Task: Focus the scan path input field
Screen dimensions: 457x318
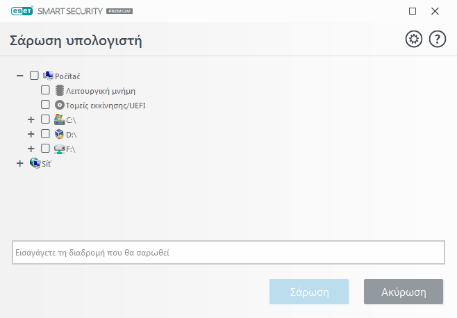Action: coord(228,253)
